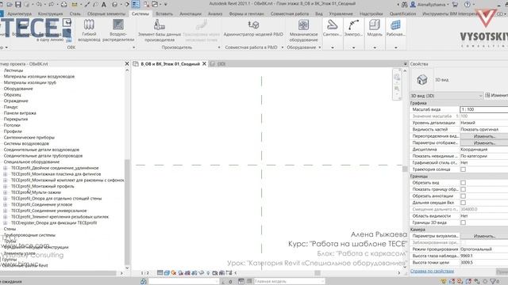Toggle the Дальняя секущая Вкл checkbox
The image size is (508, 285).
(x=464, y=203)
